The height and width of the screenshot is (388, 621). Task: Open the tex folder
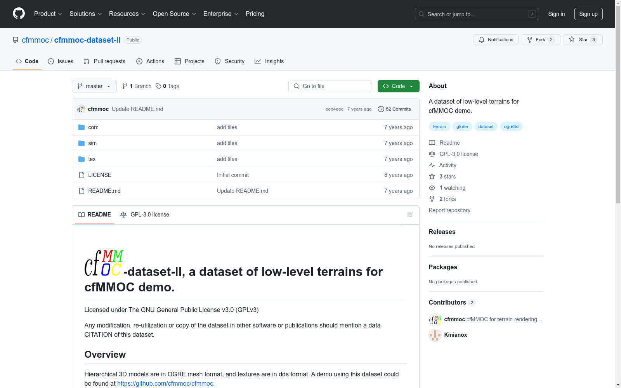click(x=92, y=159)
